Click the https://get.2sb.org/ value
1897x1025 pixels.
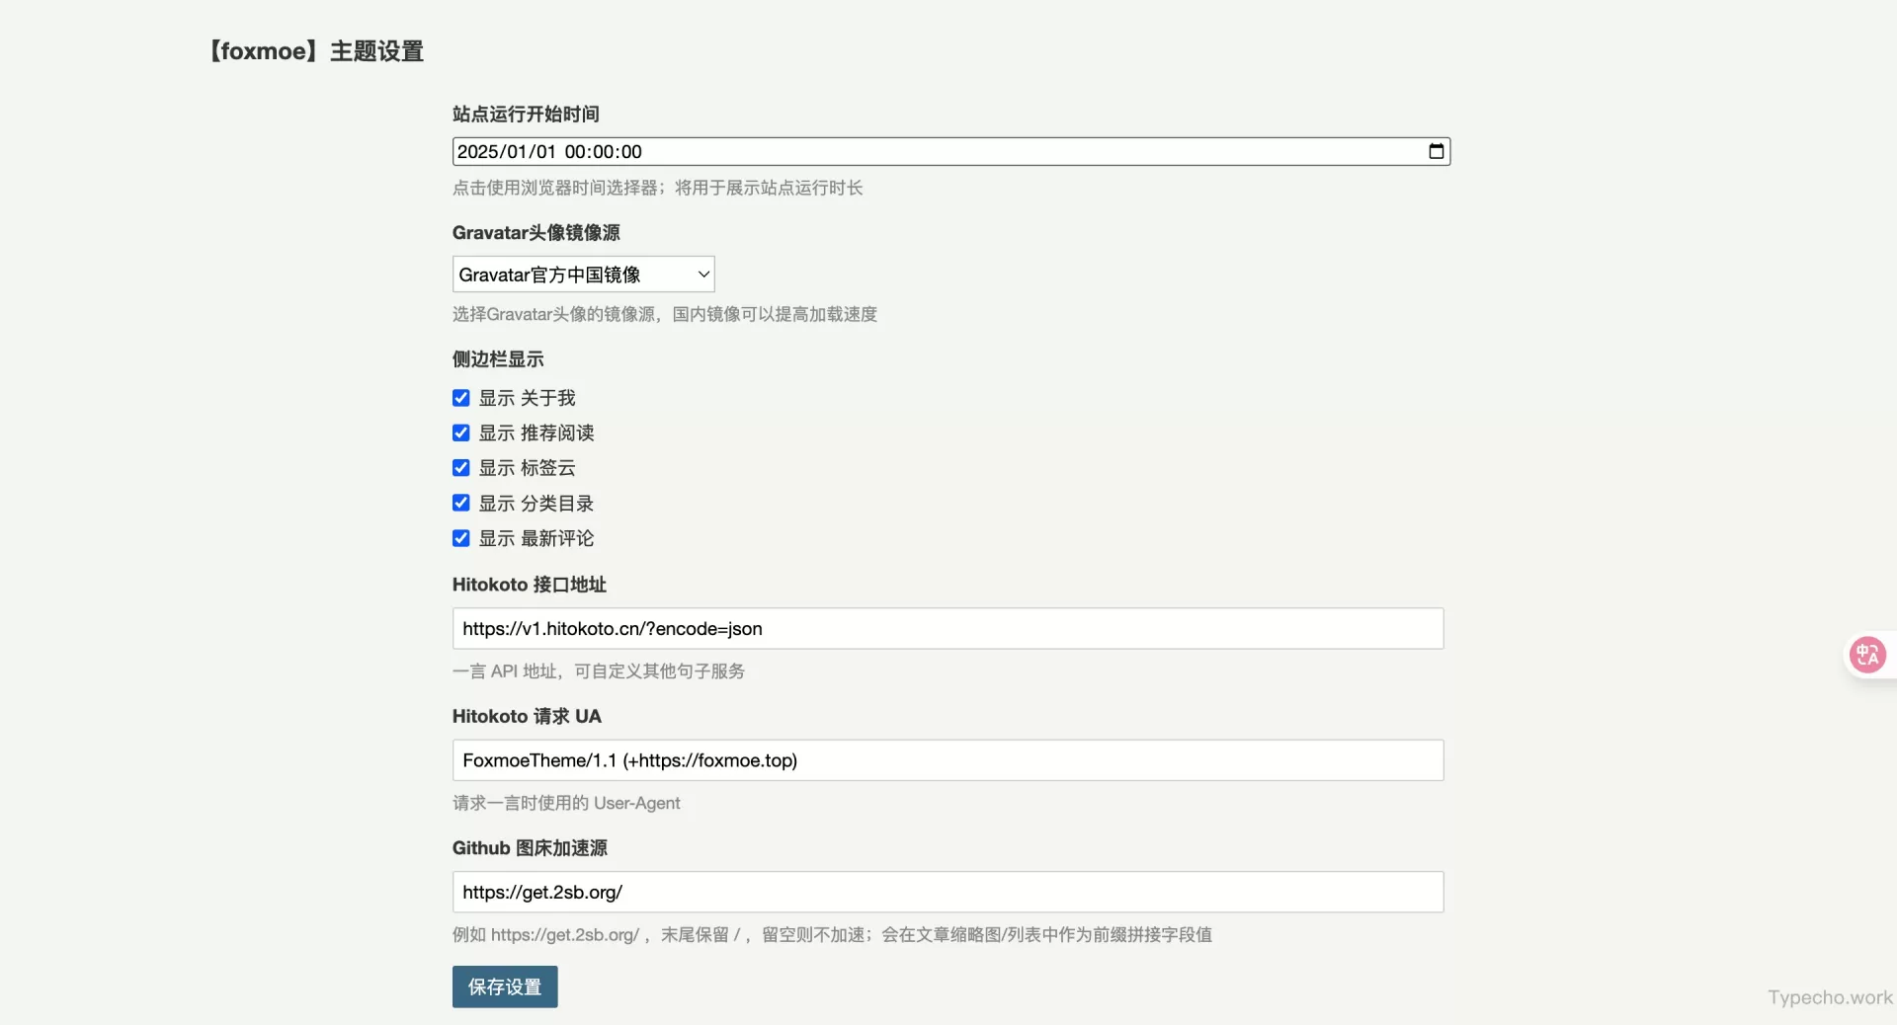[541, 892]
